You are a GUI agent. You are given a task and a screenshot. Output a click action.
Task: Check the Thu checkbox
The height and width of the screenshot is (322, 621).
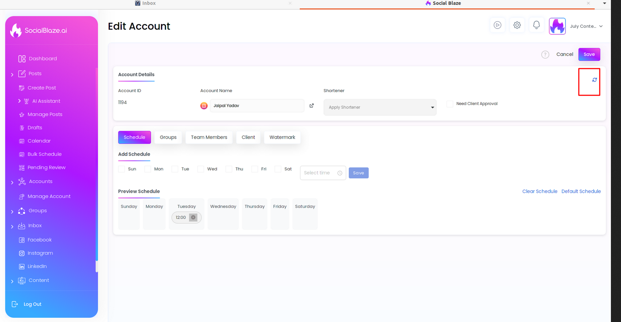[229, 169]
